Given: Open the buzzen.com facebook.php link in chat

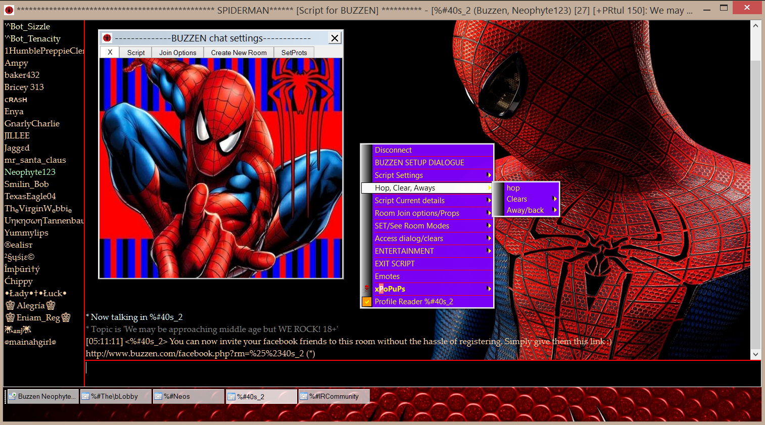Looking at the screenshot, I should (195, 353).
